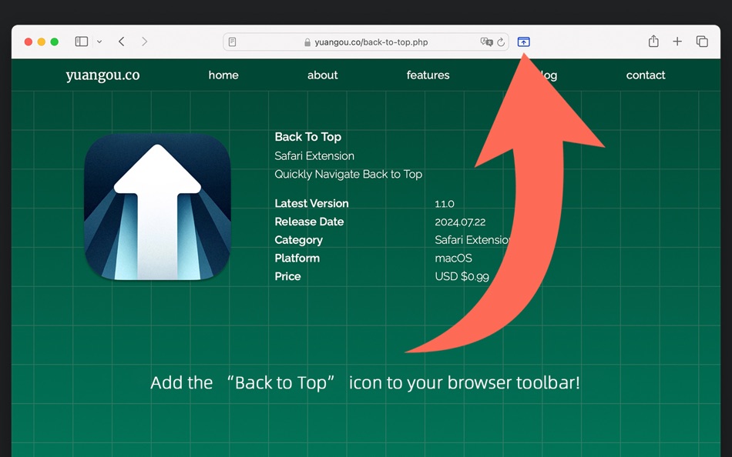The image size is (732, 457).
Task: Click the translate icon in the address bar
Action: pos(486,42)
